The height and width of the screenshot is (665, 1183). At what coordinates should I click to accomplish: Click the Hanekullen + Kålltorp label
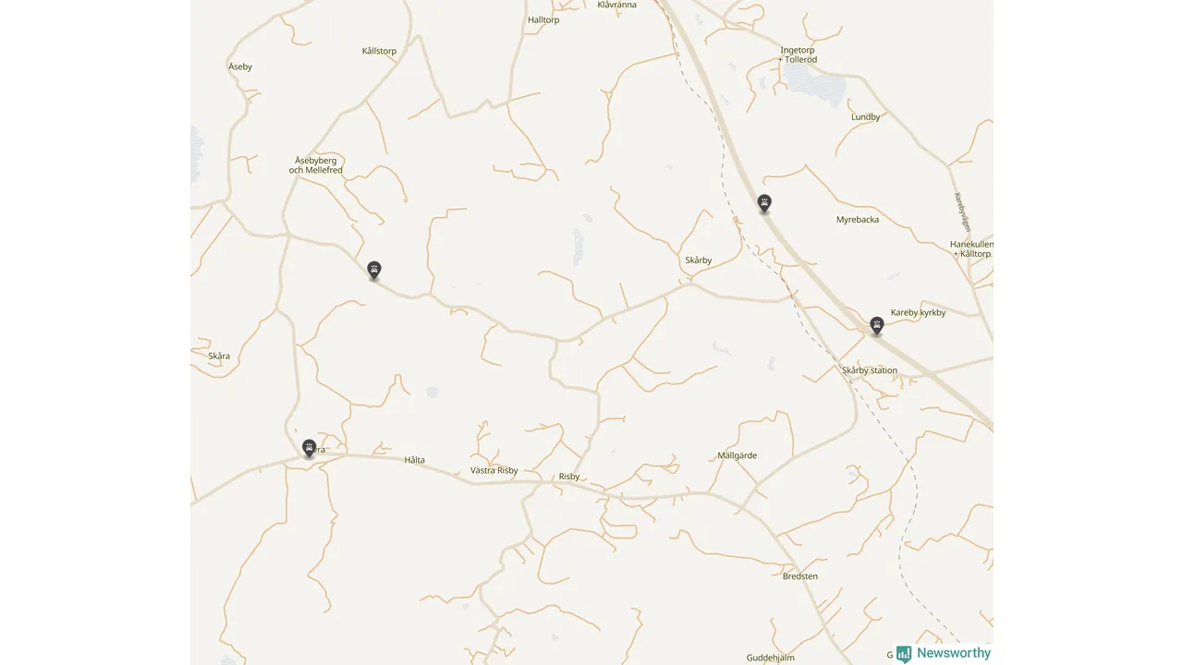click(972, 248)
